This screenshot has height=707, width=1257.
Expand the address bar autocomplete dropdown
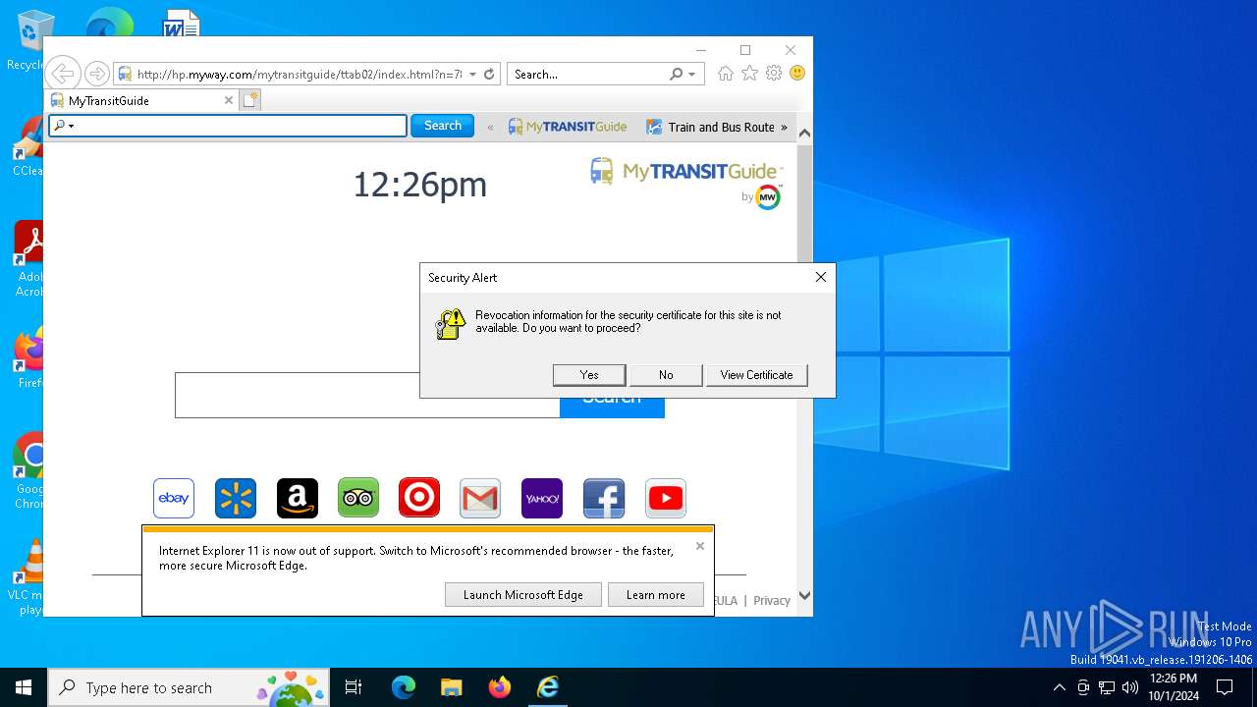pos(473,74)
